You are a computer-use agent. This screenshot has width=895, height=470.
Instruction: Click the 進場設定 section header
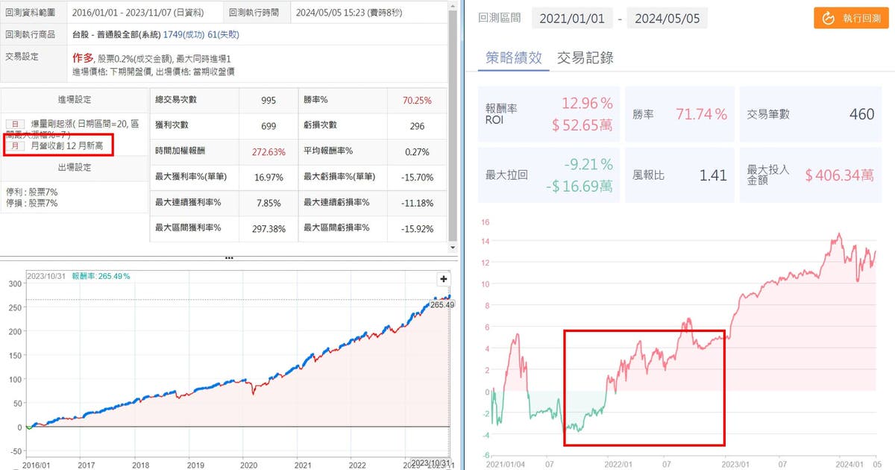point(75,99)
